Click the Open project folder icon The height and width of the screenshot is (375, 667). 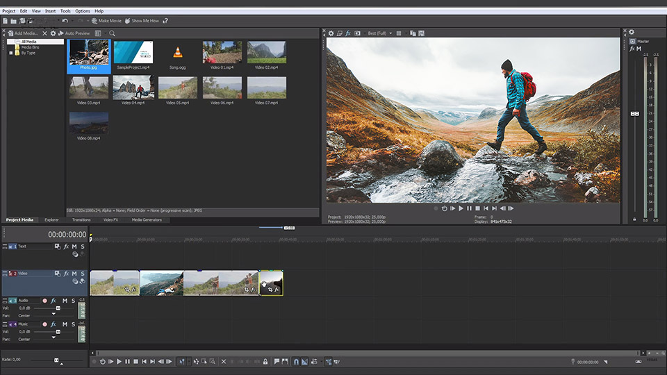[x=14, y=20]
